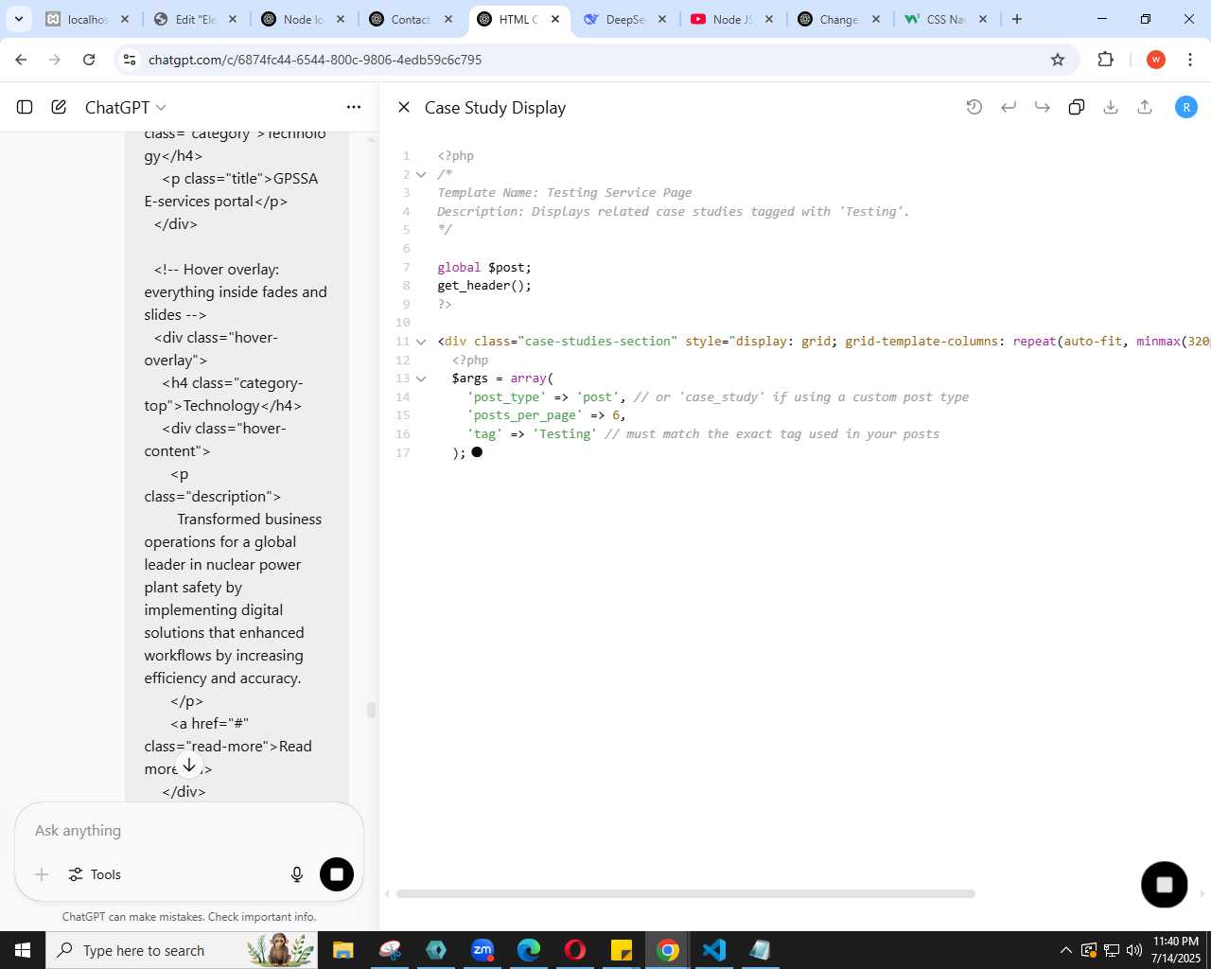Image resolution: width=1211 pixels, height=969 pixels.
Task: Select the chat panel vertical scrollbar handle
Action: [x=371, y=710]
